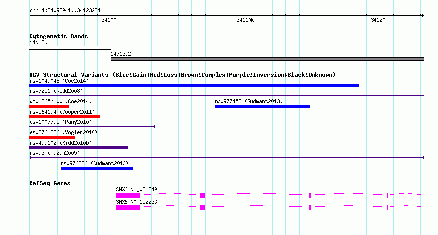Click the right arrowhead of the ruler

[423, 15]
